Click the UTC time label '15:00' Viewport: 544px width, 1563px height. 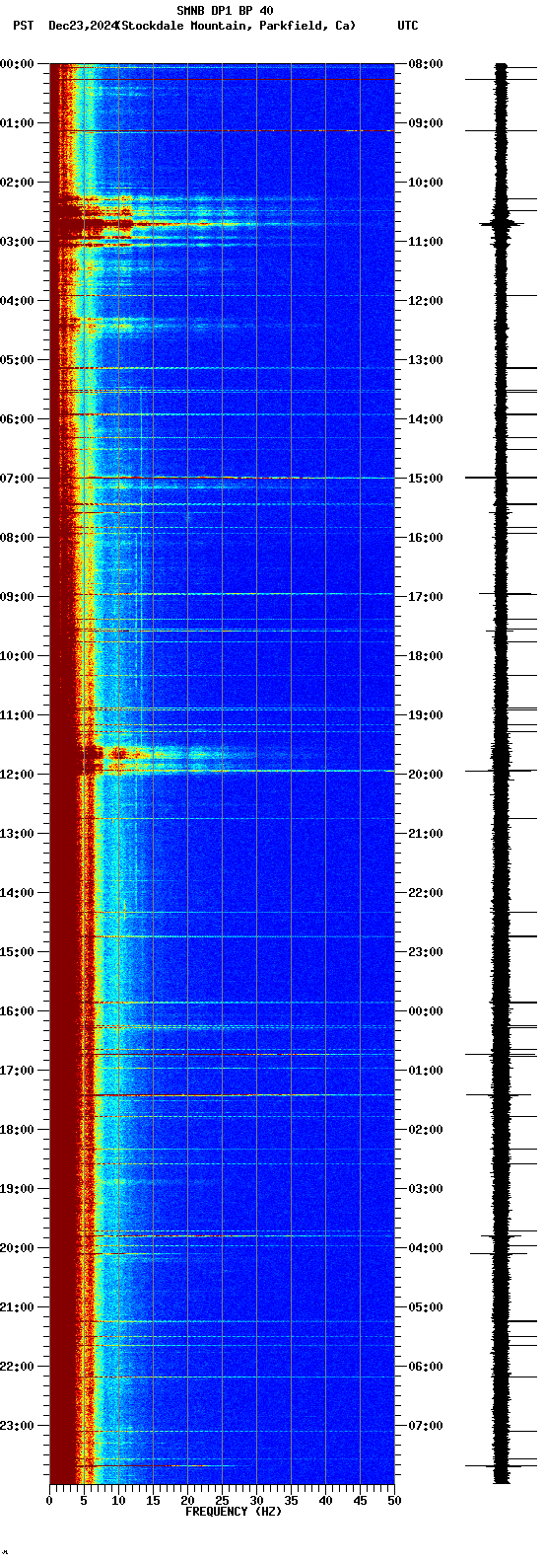(426, 479)
